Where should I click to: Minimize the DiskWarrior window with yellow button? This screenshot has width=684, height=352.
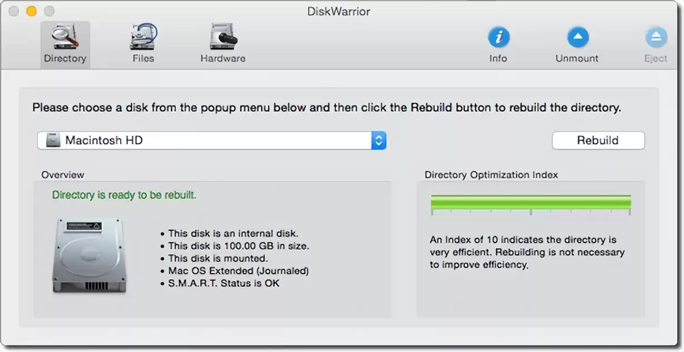point(31,11)
